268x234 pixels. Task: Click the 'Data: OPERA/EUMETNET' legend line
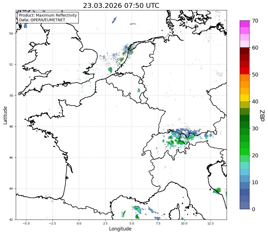(42, 20)
